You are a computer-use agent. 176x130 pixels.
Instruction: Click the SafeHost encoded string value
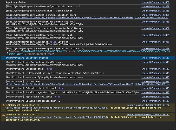59,44
